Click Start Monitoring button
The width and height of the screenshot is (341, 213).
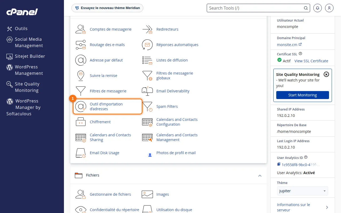tap(302, 95)
